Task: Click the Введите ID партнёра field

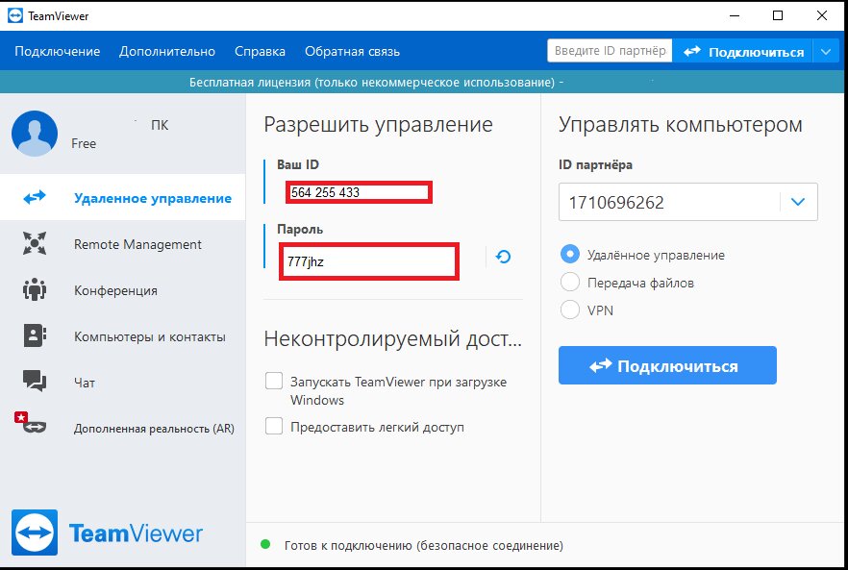Action: coord(610,51)
